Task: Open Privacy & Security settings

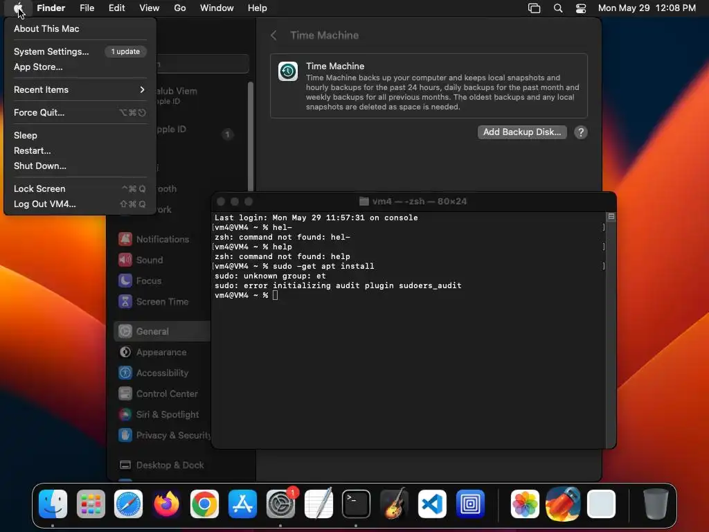Action: [x=162, y=435]
